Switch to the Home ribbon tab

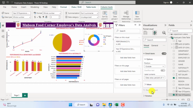coord(14,7)
